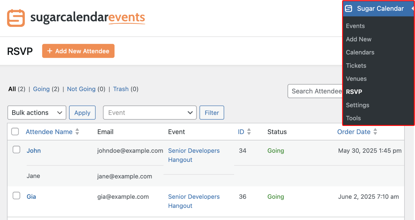Click the Order Date column header

click(x=354, y=132)
